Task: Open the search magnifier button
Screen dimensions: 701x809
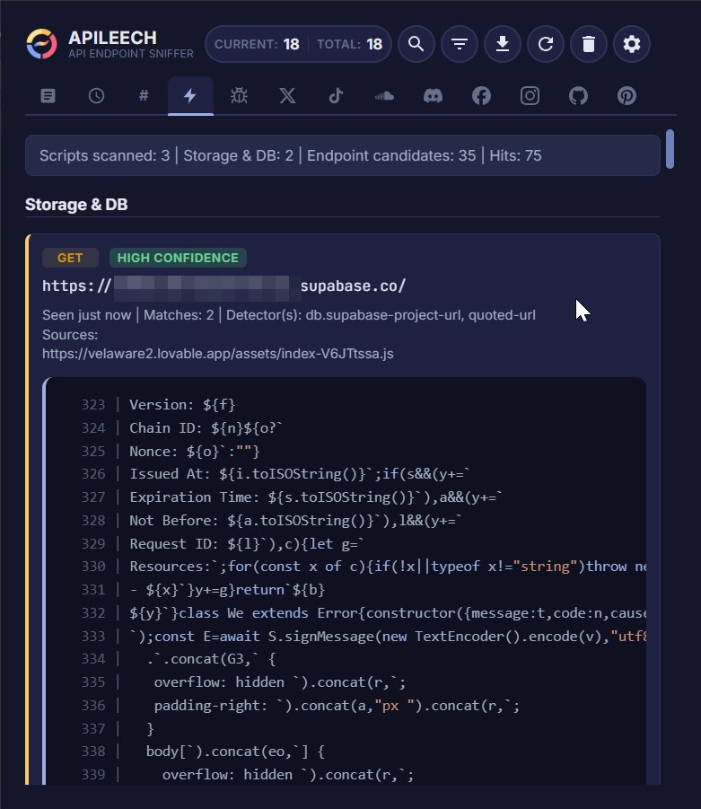Action: (416, 44)
